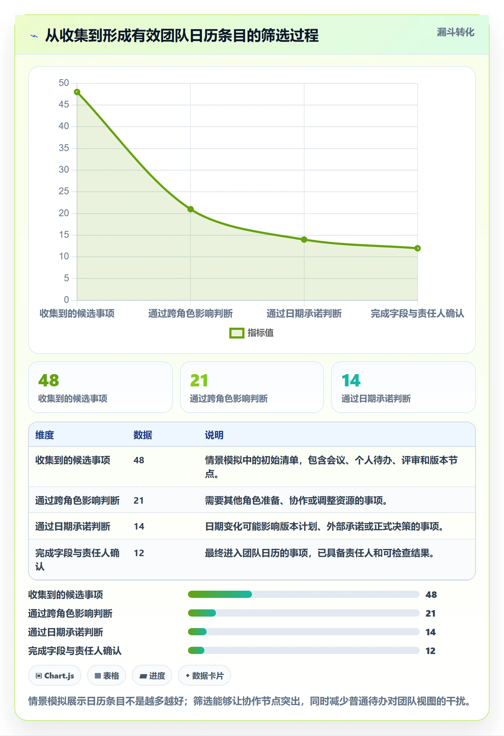Click the y-axis tick label 25
The image size is (504, 736).
pos(64,191)
